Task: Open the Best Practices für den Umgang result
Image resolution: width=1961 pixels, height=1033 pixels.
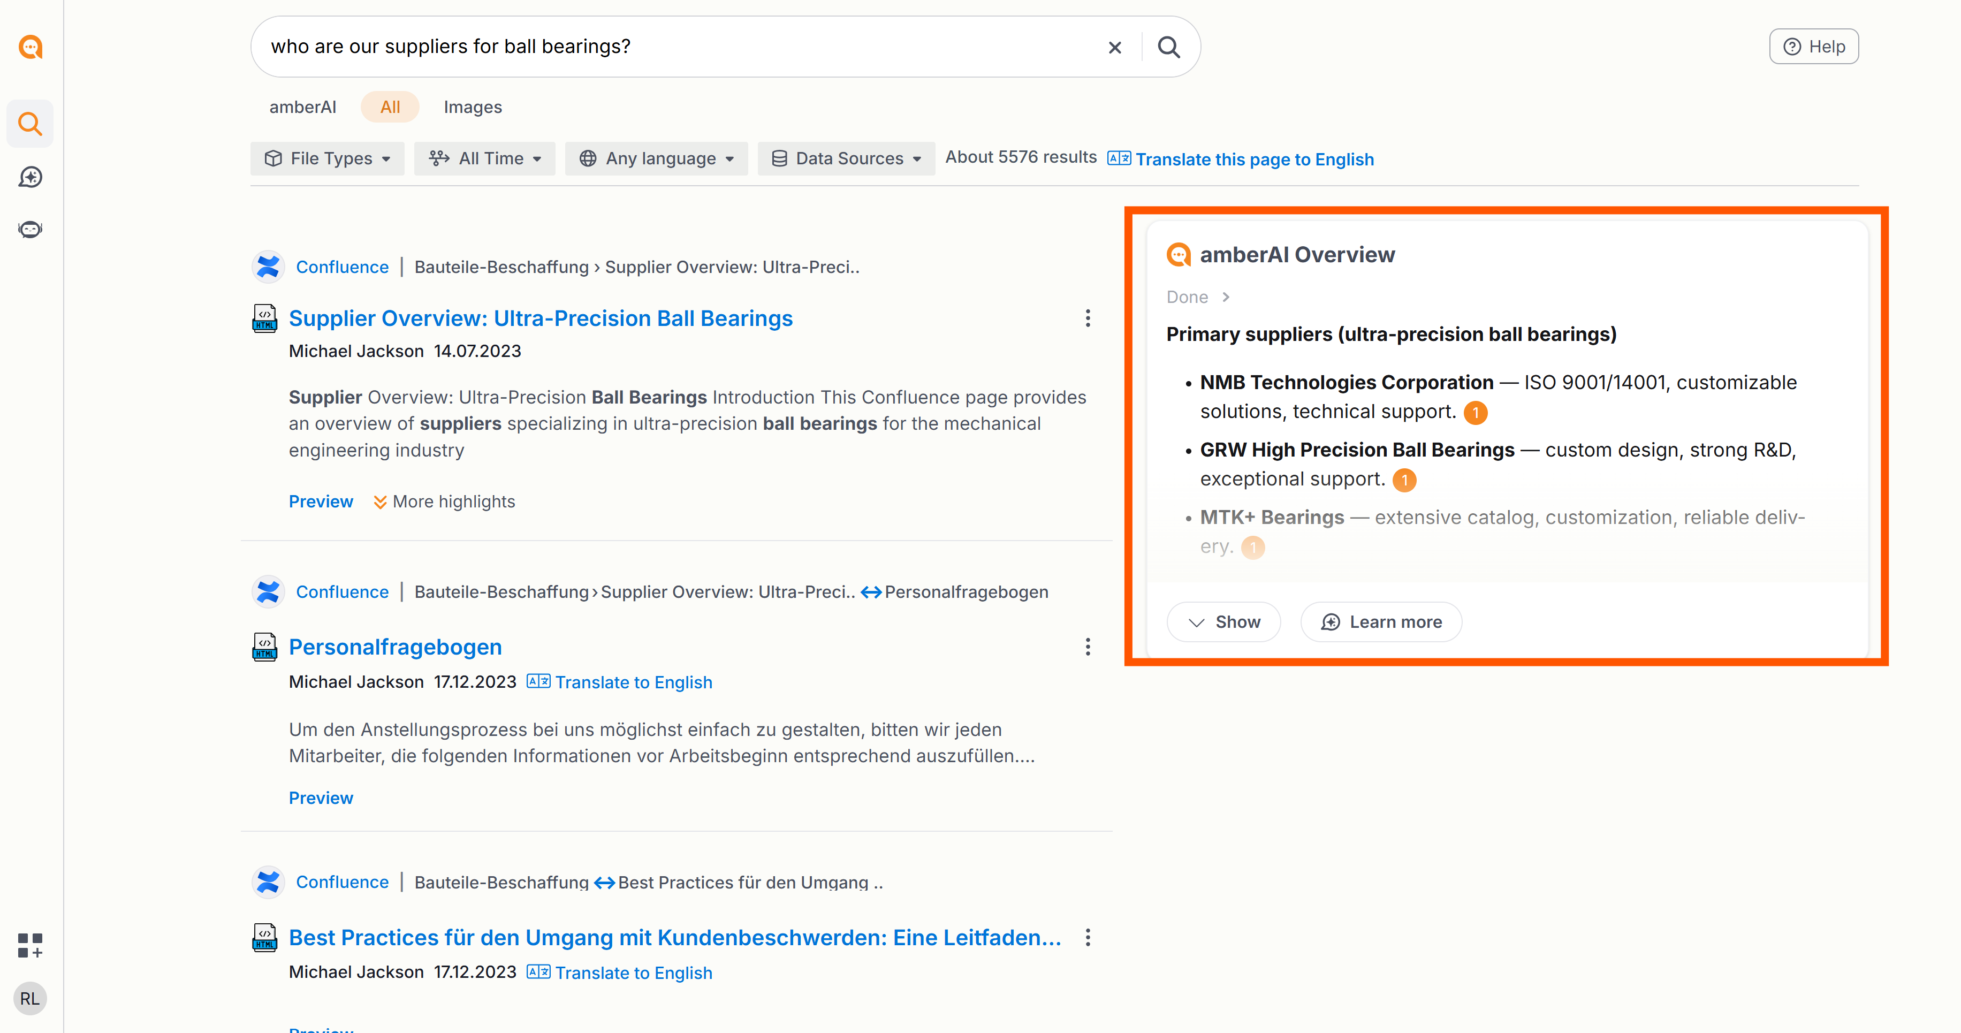Action: [x=675, y=937]
